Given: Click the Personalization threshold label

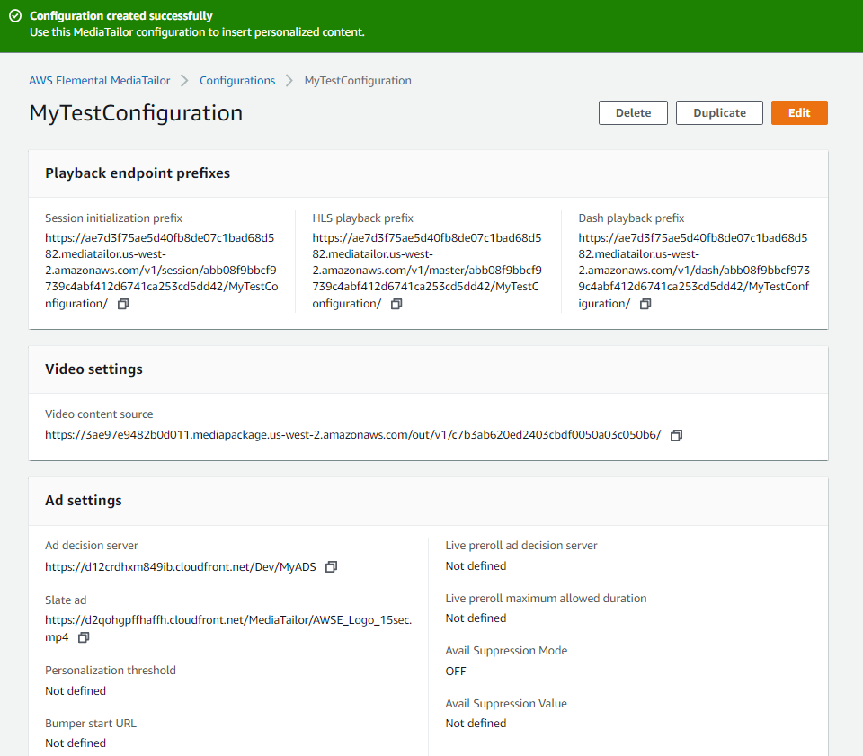Looking at the screenshot, I should (111, 671).
